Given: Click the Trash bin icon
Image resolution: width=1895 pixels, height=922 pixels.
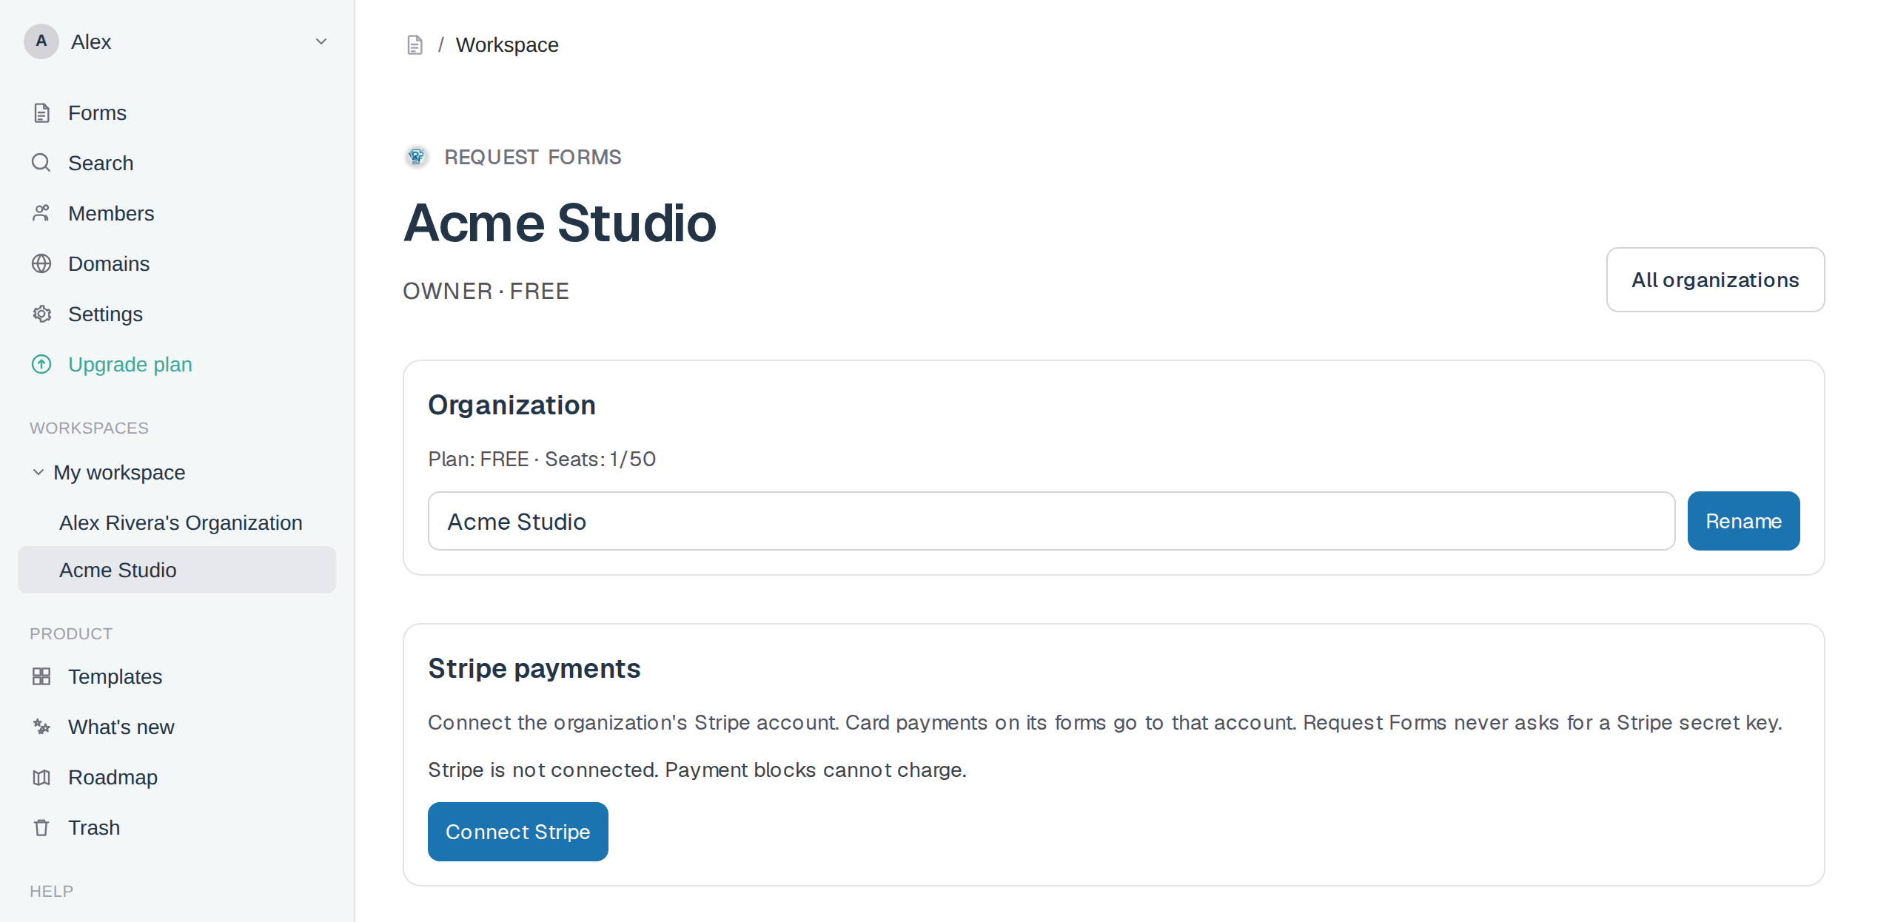Looking at the screenshot, I should click(x=41, y=827).
